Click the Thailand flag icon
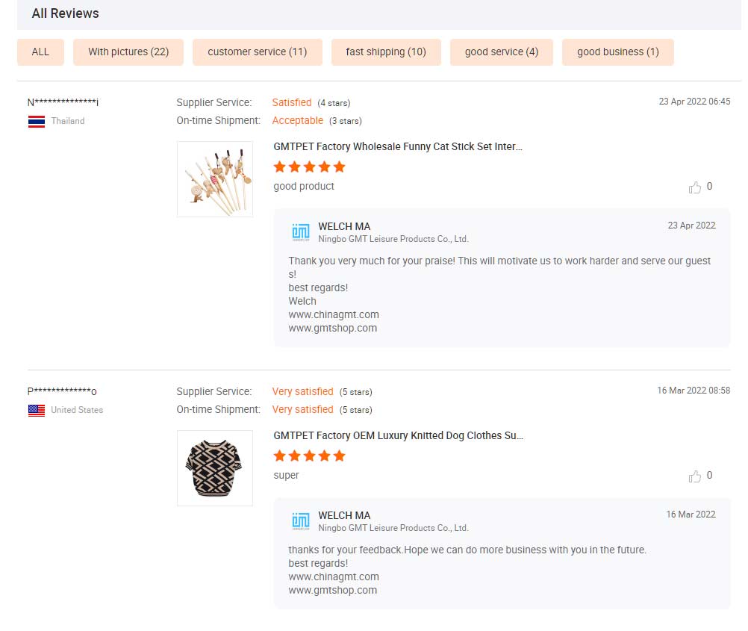748x631 pixels. (37, 121)
